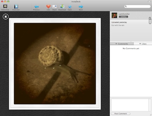Image resolution: width=152 pixels, height=116 pixels.
Task: Click the comment box vertical scrollbar
Action: point(150,105)
